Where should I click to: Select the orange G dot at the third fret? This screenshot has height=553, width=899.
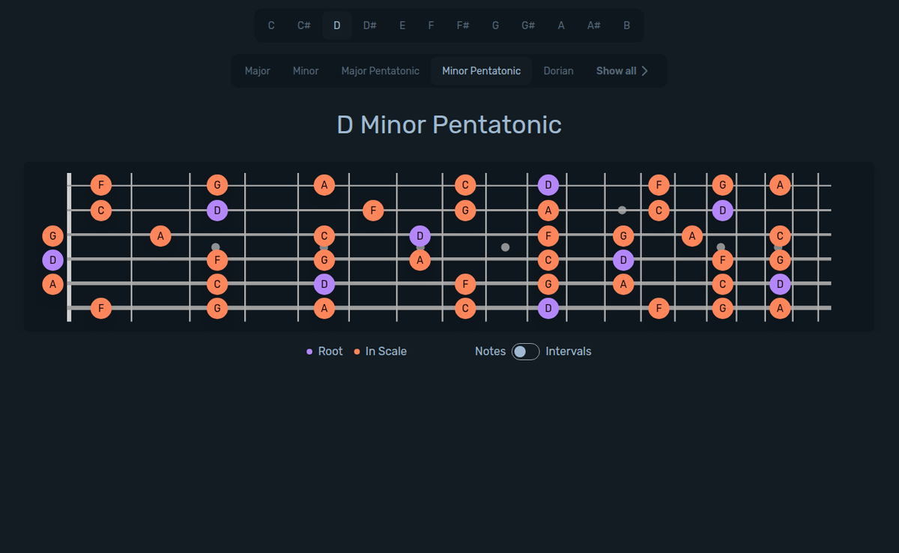pos(217,184)
